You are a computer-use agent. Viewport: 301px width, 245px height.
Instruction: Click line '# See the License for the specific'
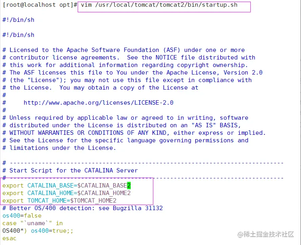pyautogui.click(x=126, y=140)
